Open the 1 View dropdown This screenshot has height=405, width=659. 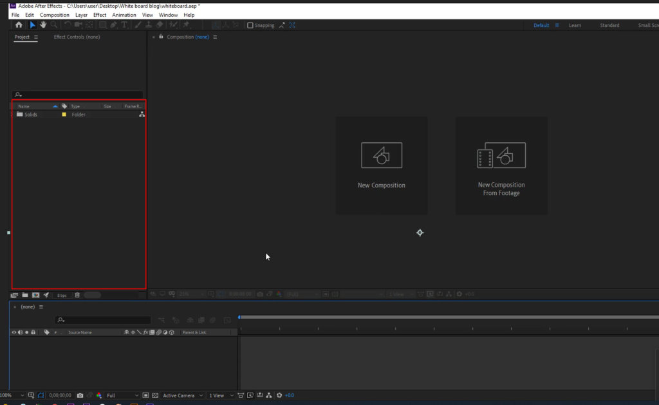pyautogui.click(x=219, y=395)
